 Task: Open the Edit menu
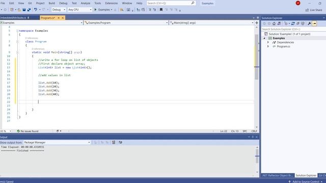[11, 3]
